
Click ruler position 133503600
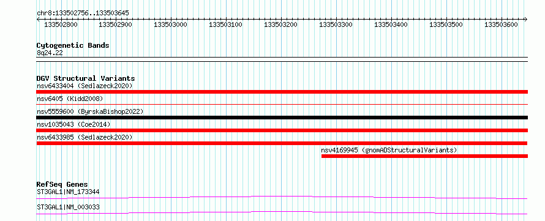coord(501,24)
